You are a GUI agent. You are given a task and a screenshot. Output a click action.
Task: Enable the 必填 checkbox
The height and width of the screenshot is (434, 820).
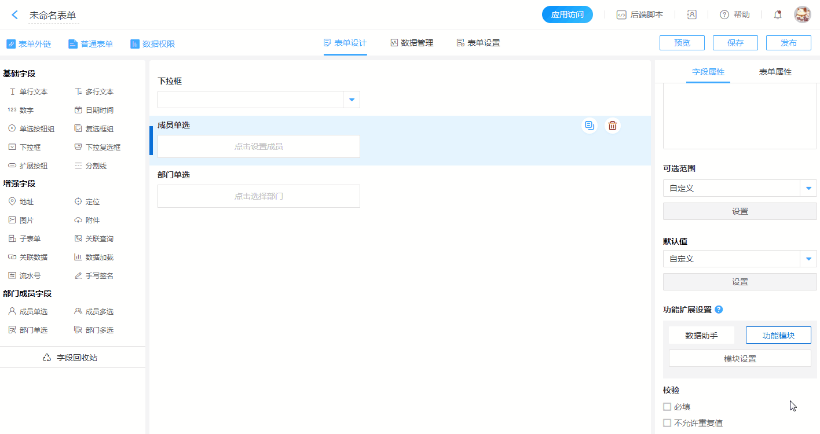pyautogui.click(x=667, y=407)
